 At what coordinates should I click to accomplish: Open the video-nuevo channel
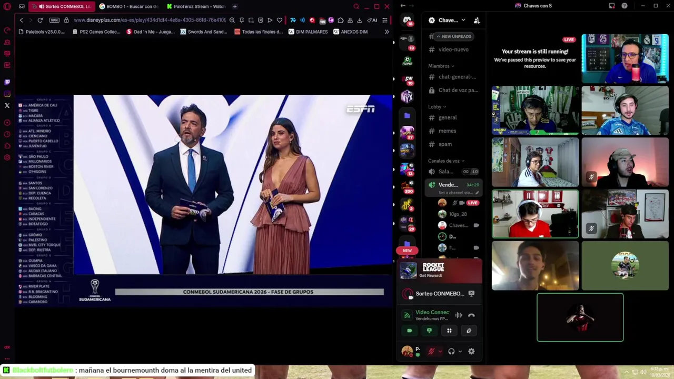click(453, 49)
